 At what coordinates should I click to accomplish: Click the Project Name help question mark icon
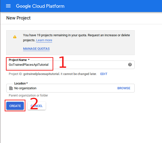[130, 64]
